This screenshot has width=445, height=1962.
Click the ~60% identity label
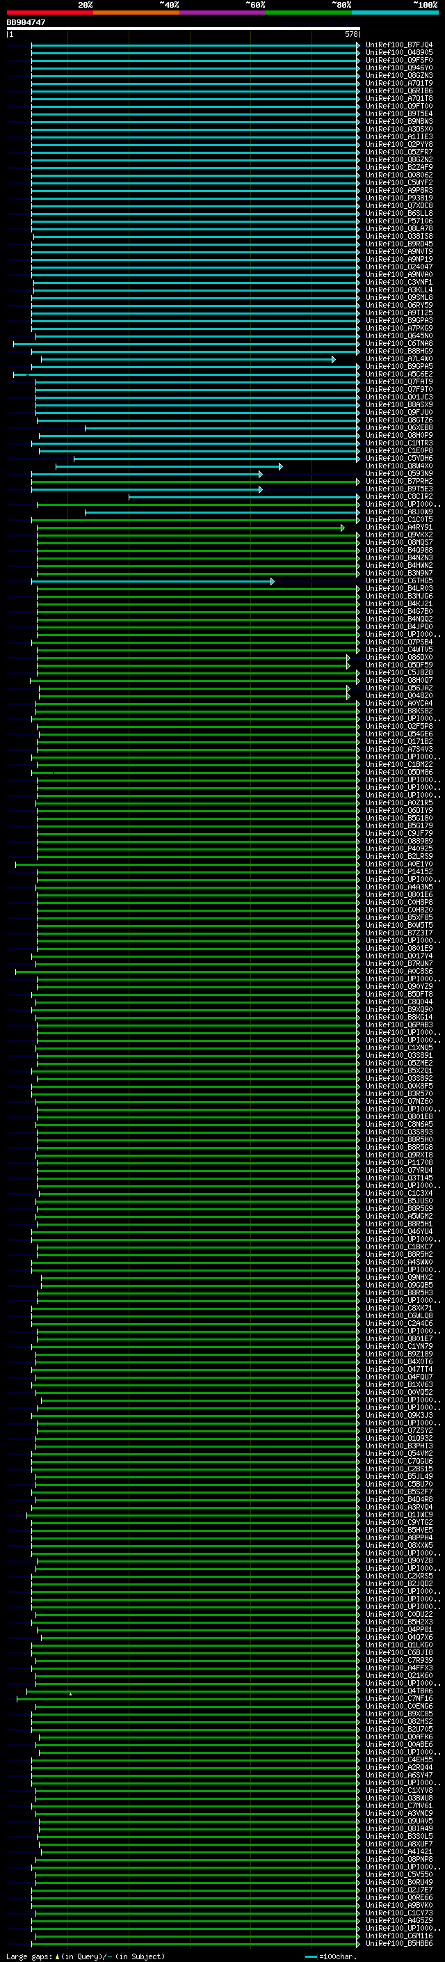(256, 5)
